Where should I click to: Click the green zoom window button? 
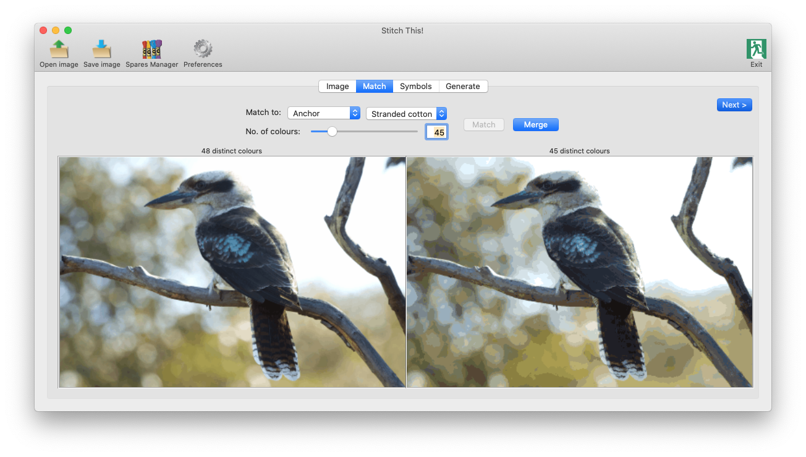coord(68,30)
